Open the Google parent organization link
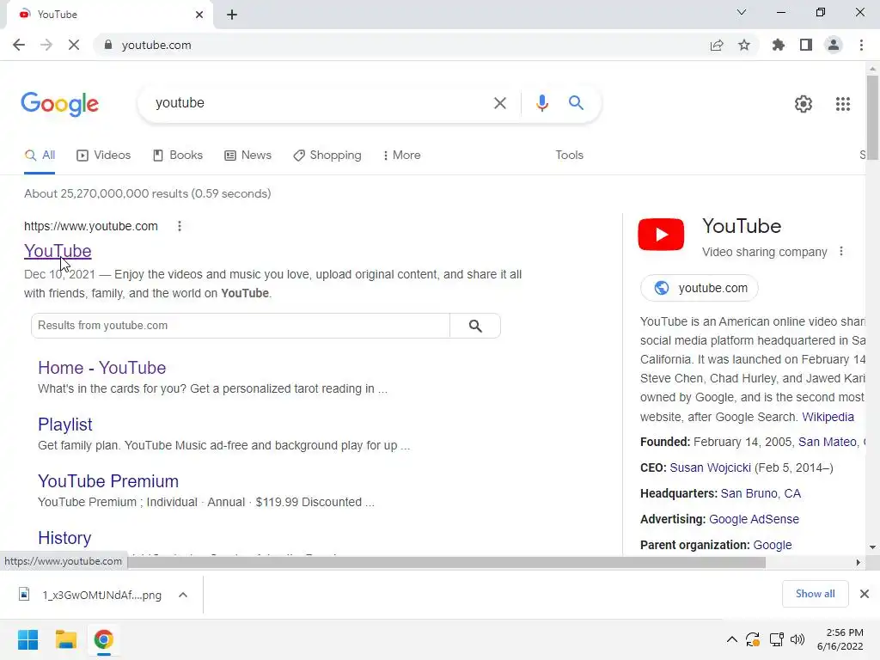880x660 pixels. point(773,546)
